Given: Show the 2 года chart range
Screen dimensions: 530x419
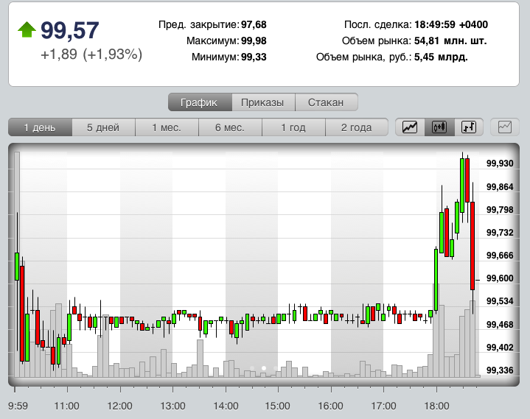Looking at the screenshot, I should [x=356, y=127].
